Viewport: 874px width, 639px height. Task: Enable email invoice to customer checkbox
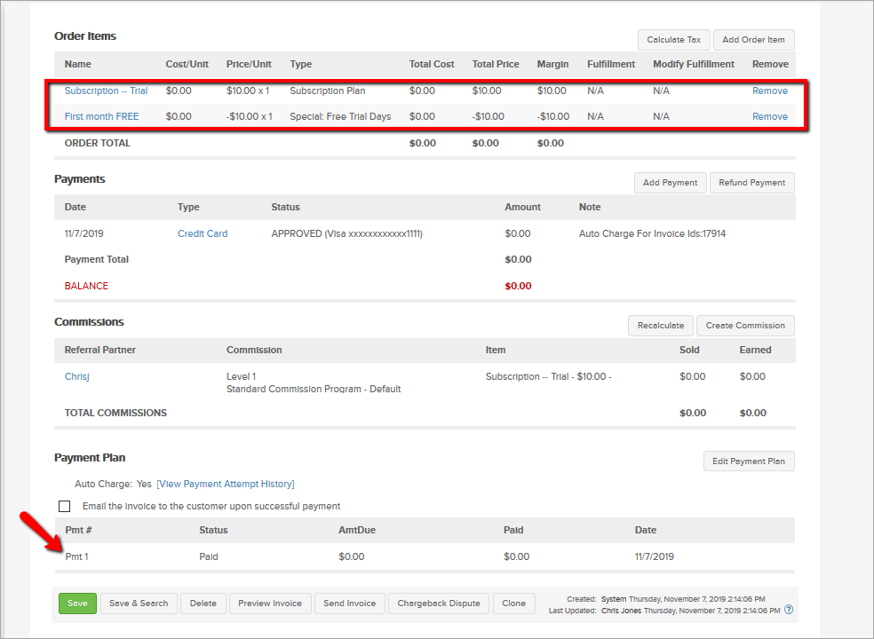[x=64, y=506]
